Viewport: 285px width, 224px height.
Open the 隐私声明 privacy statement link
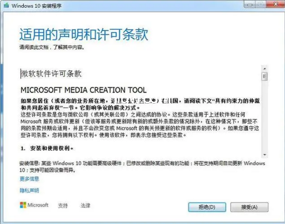(29, 190)
